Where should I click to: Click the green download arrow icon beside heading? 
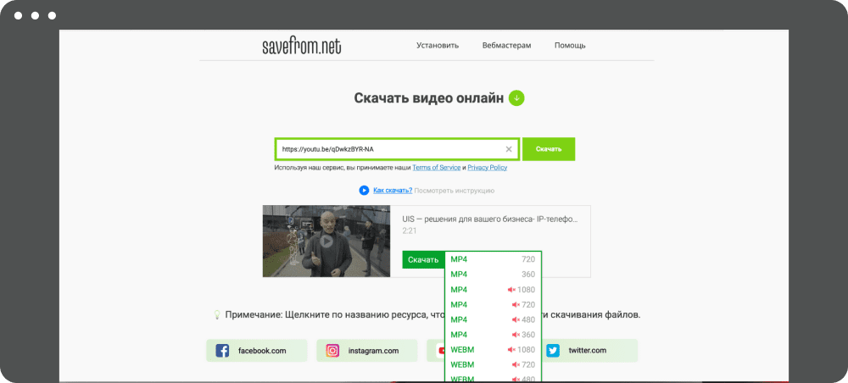pyautogui.click(x=516, y=98)
